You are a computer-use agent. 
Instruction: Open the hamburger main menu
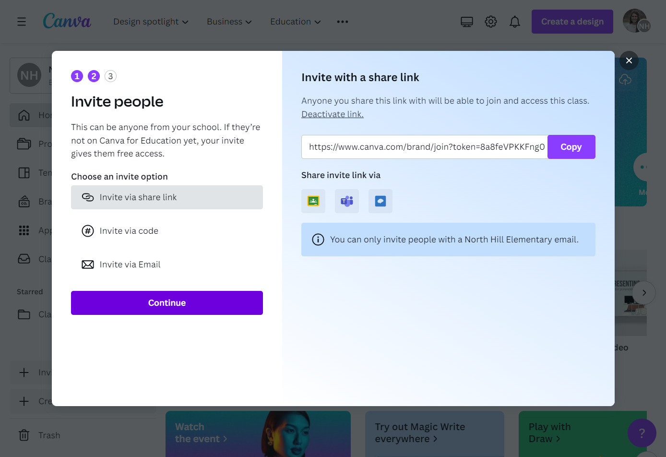point(22,22)
